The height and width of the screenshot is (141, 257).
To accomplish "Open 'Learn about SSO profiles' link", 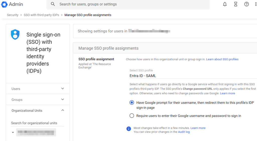I will pyautogui.click(x=222, y=59).
